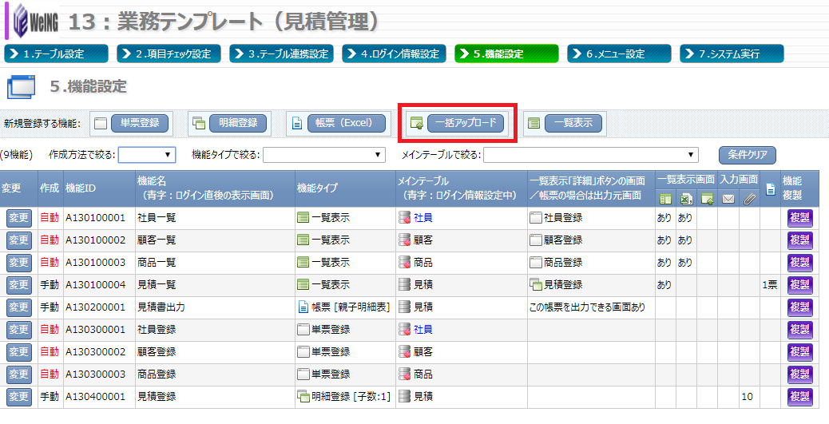Click the 一括アップロード upload icon
829x424 pixels.
(415, 124)
